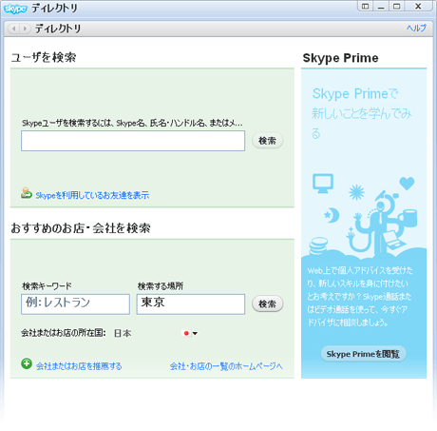Image resolution: width=437 pixels, height=431 pixels.
Task: Click the ユーザを検索 heading
Action: pos(44,57)
